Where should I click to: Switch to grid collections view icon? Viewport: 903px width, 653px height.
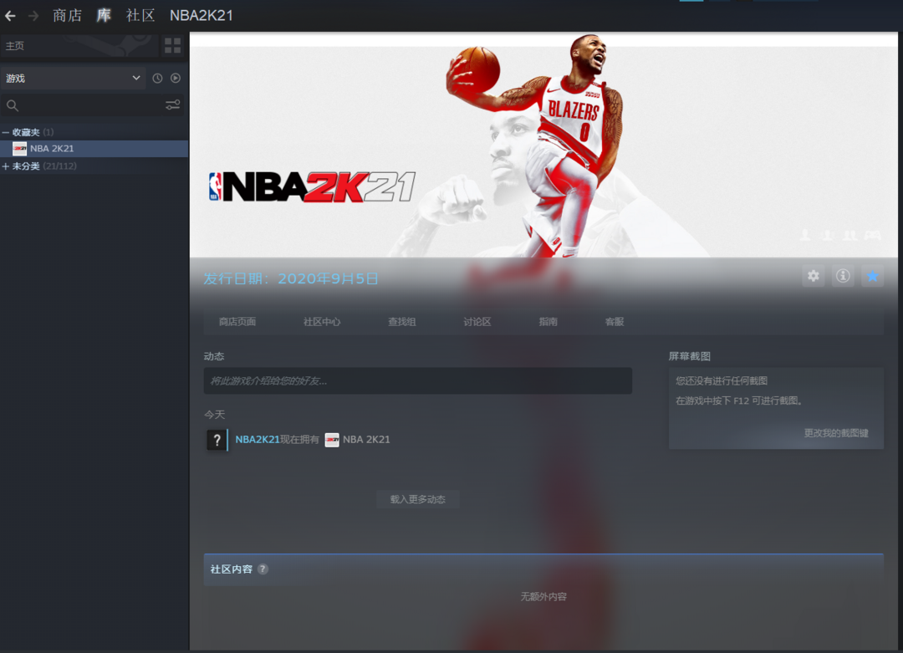[x=172, y=45]
